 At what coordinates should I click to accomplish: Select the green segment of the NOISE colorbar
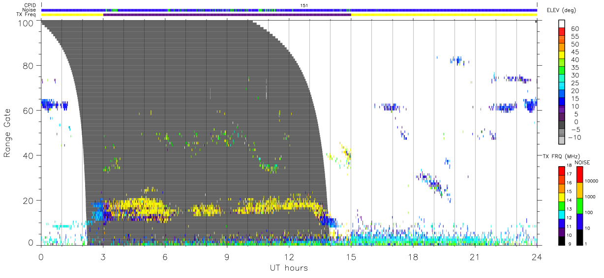579,205
